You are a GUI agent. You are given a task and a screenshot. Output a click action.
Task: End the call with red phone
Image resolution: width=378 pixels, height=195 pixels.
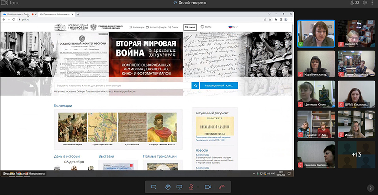click(x=222, y=187)
